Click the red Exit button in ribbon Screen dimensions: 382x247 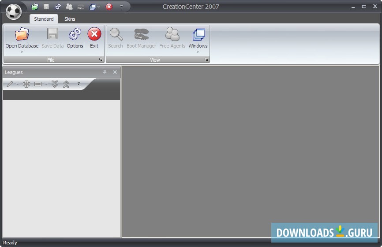pyautogui.click(x=94, y=38)
